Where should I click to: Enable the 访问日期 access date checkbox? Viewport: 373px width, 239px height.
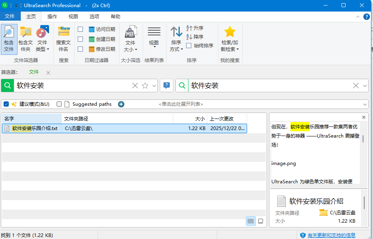(80, 29)
